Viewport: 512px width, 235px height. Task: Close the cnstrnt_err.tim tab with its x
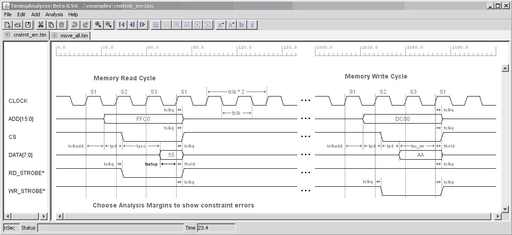8,35
